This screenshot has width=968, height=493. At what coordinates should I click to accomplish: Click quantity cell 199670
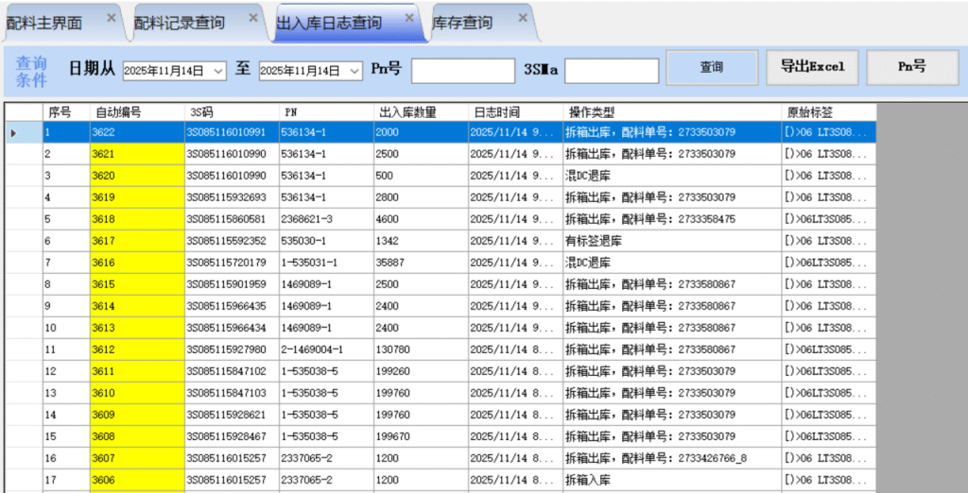click(421, 436)
